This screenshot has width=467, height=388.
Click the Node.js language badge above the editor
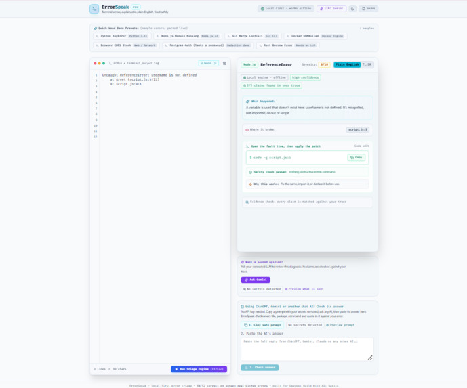pos(209,64)
